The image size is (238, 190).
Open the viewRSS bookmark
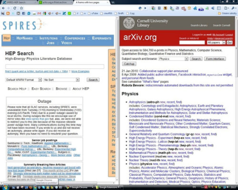point(106,13)
